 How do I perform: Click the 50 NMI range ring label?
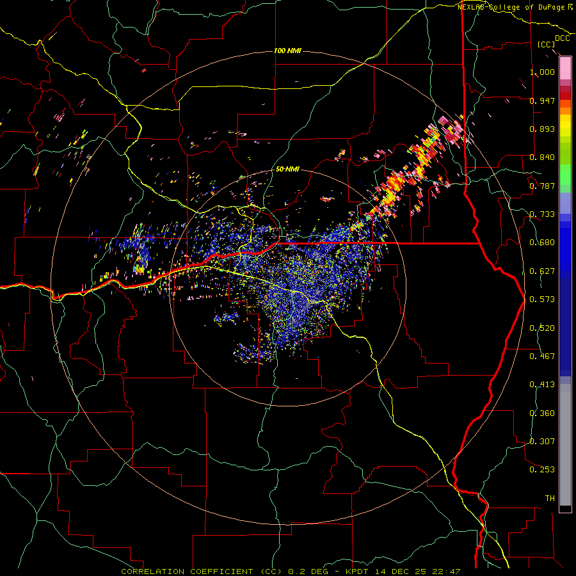287,169
